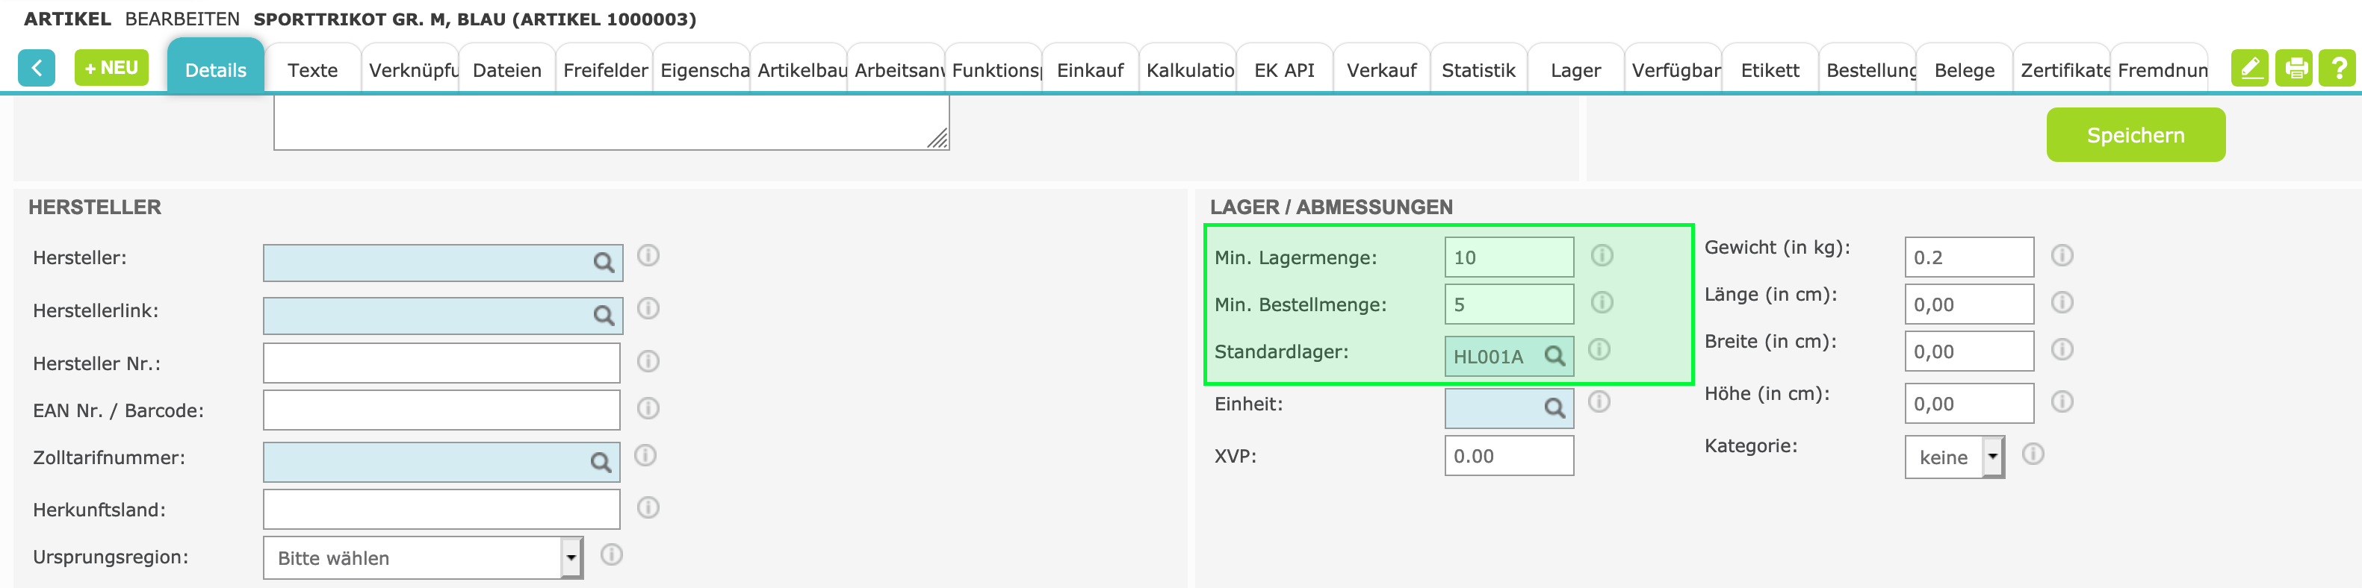Click the back arrow icon
Viewport: 2362px width, 588px height.
point(37,69)
